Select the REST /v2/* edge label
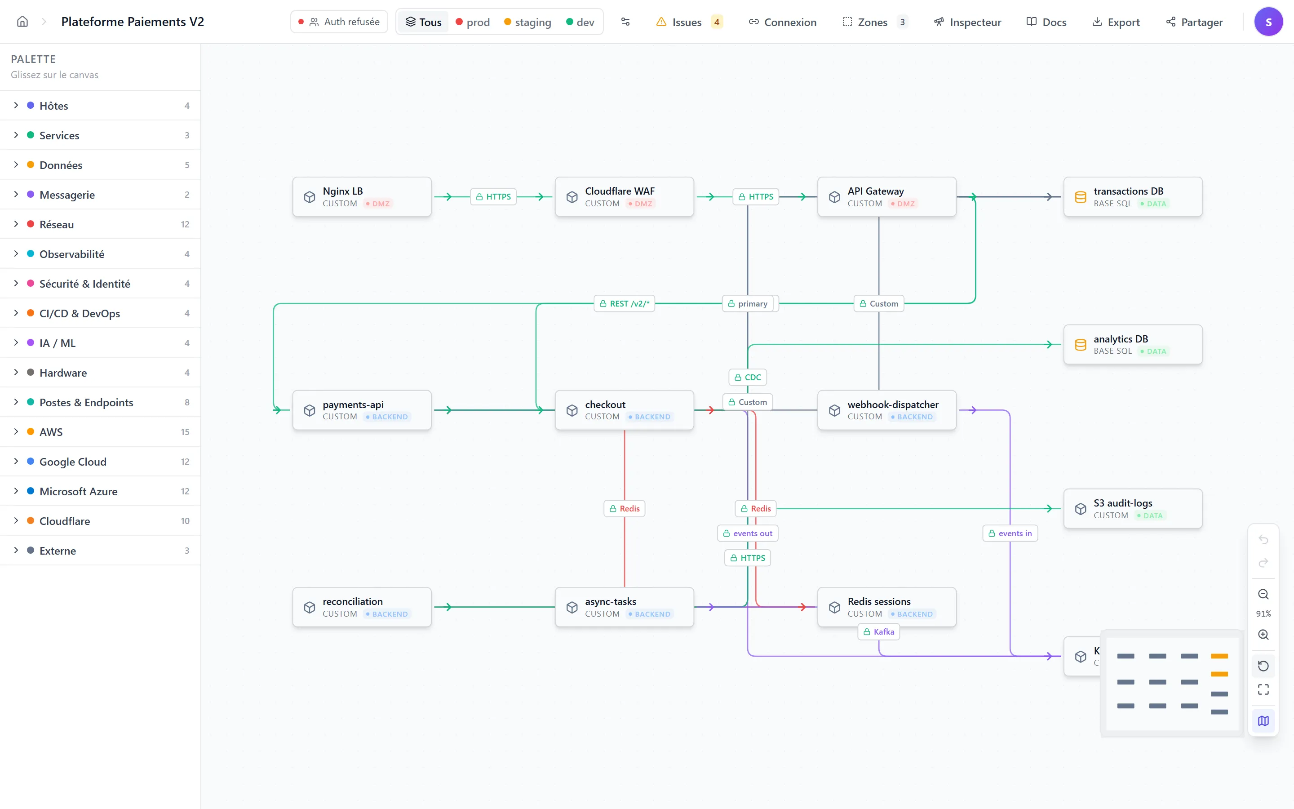Image resolution: width=1294 pixels, height=809 pixels. 624,303
